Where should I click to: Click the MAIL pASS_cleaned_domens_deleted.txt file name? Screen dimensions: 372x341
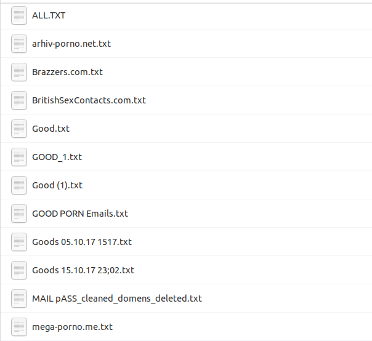(117, 299)
